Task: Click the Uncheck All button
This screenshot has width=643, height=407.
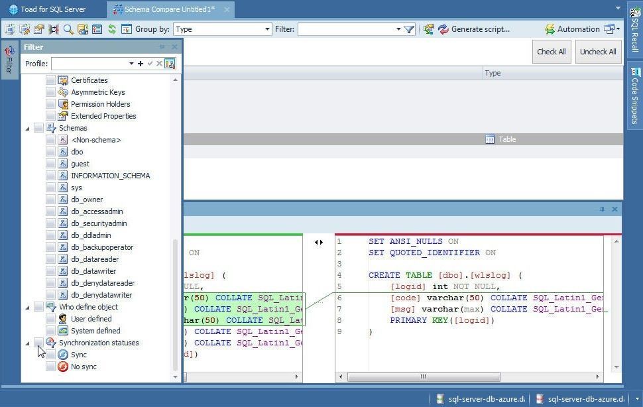Action: pyautogui.click(x=598, y=52)
